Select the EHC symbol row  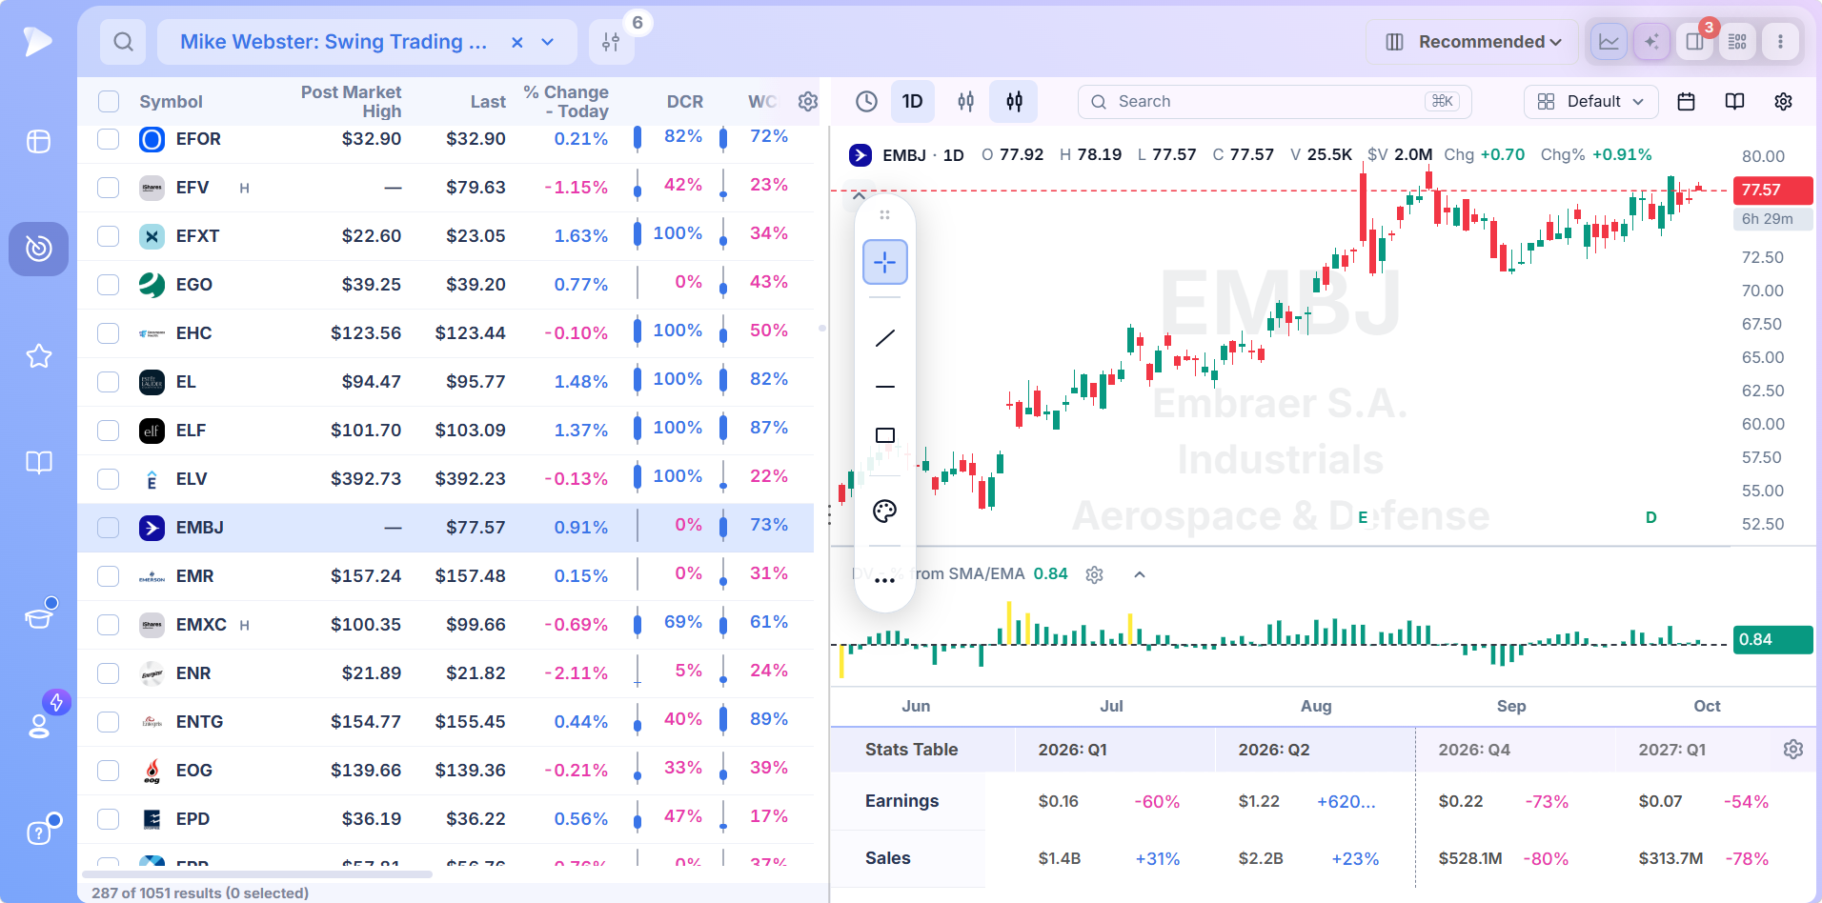tap(446, 333)
